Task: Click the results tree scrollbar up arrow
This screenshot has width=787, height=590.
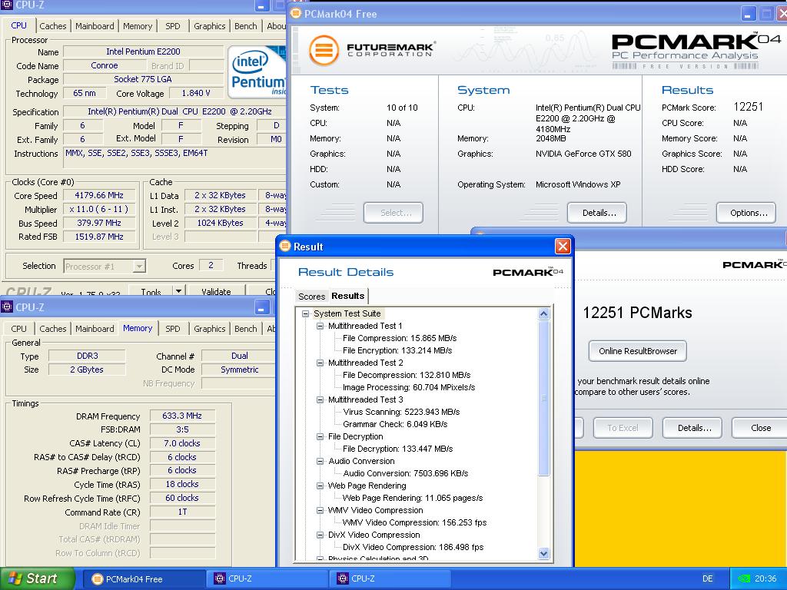Action: (x=543, y=314)
